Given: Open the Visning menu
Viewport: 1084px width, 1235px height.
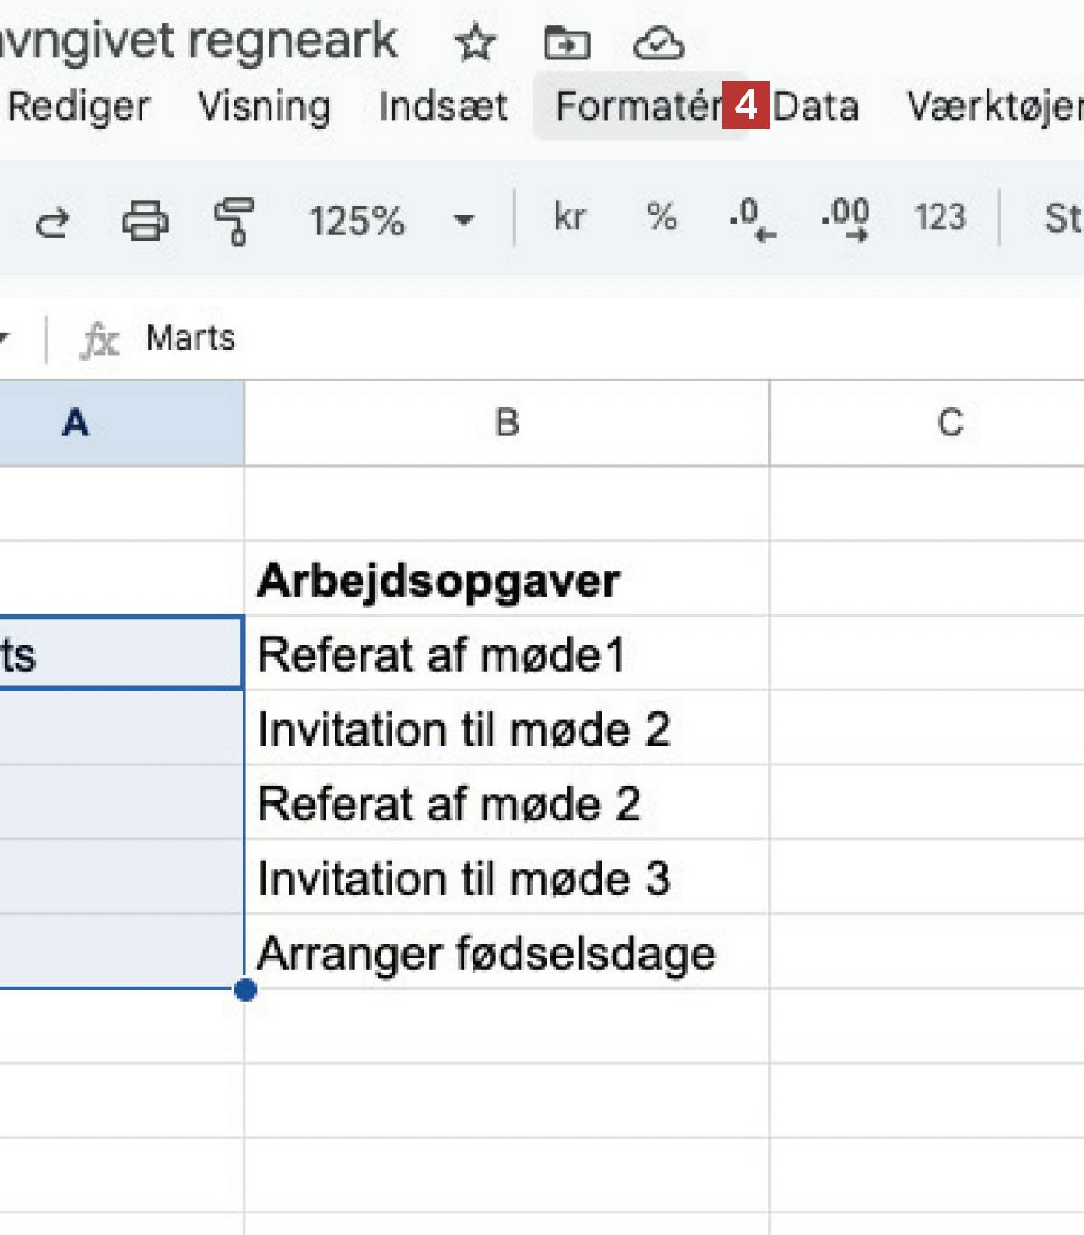Looking at the screenshot, I should coord(264,106).
